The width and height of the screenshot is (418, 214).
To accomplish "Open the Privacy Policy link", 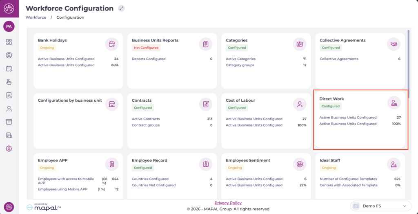I will [x=228, y=203].
